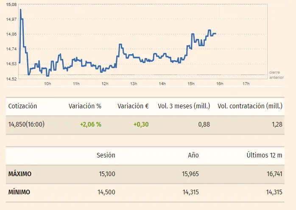Click the opening price spike on the chart line
The image size is (296, 210).
pyautogui.click(x=20, y=10)
